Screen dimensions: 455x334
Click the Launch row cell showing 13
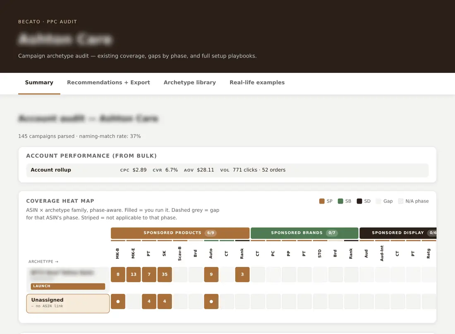(134, 274)
